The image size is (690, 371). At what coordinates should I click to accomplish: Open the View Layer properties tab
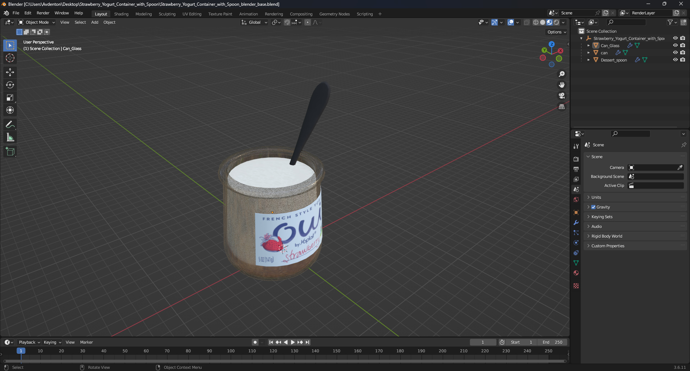tap(576, 179)
